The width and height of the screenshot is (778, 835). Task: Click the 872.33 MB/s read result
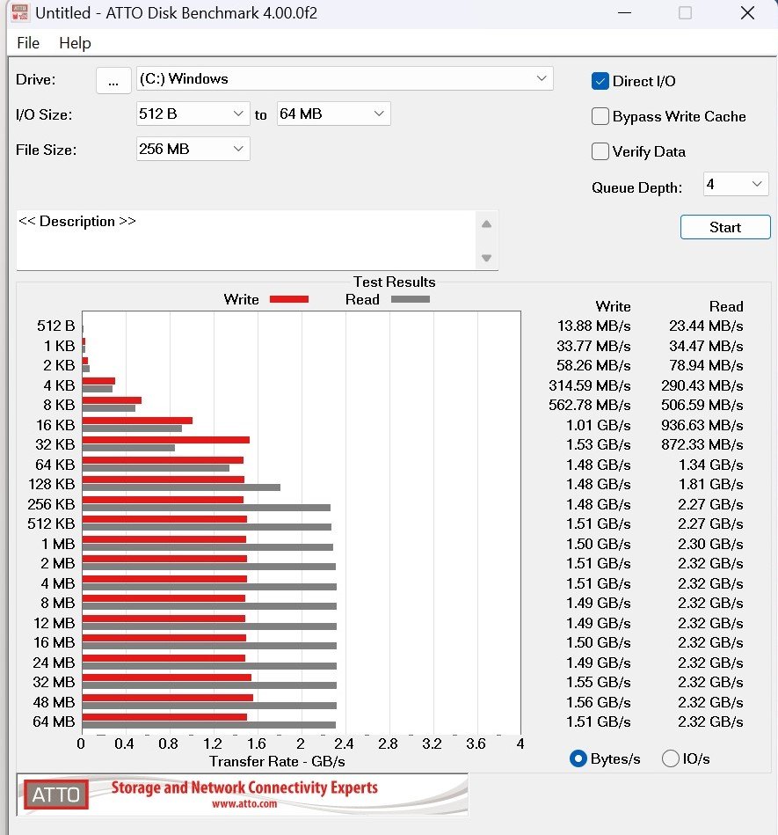pos(702,444)
